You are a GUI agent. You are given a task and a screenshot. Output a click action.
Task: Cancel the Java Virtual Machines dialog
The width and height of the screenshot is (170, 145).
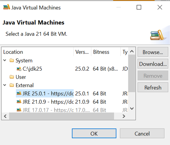pos(142,133)
